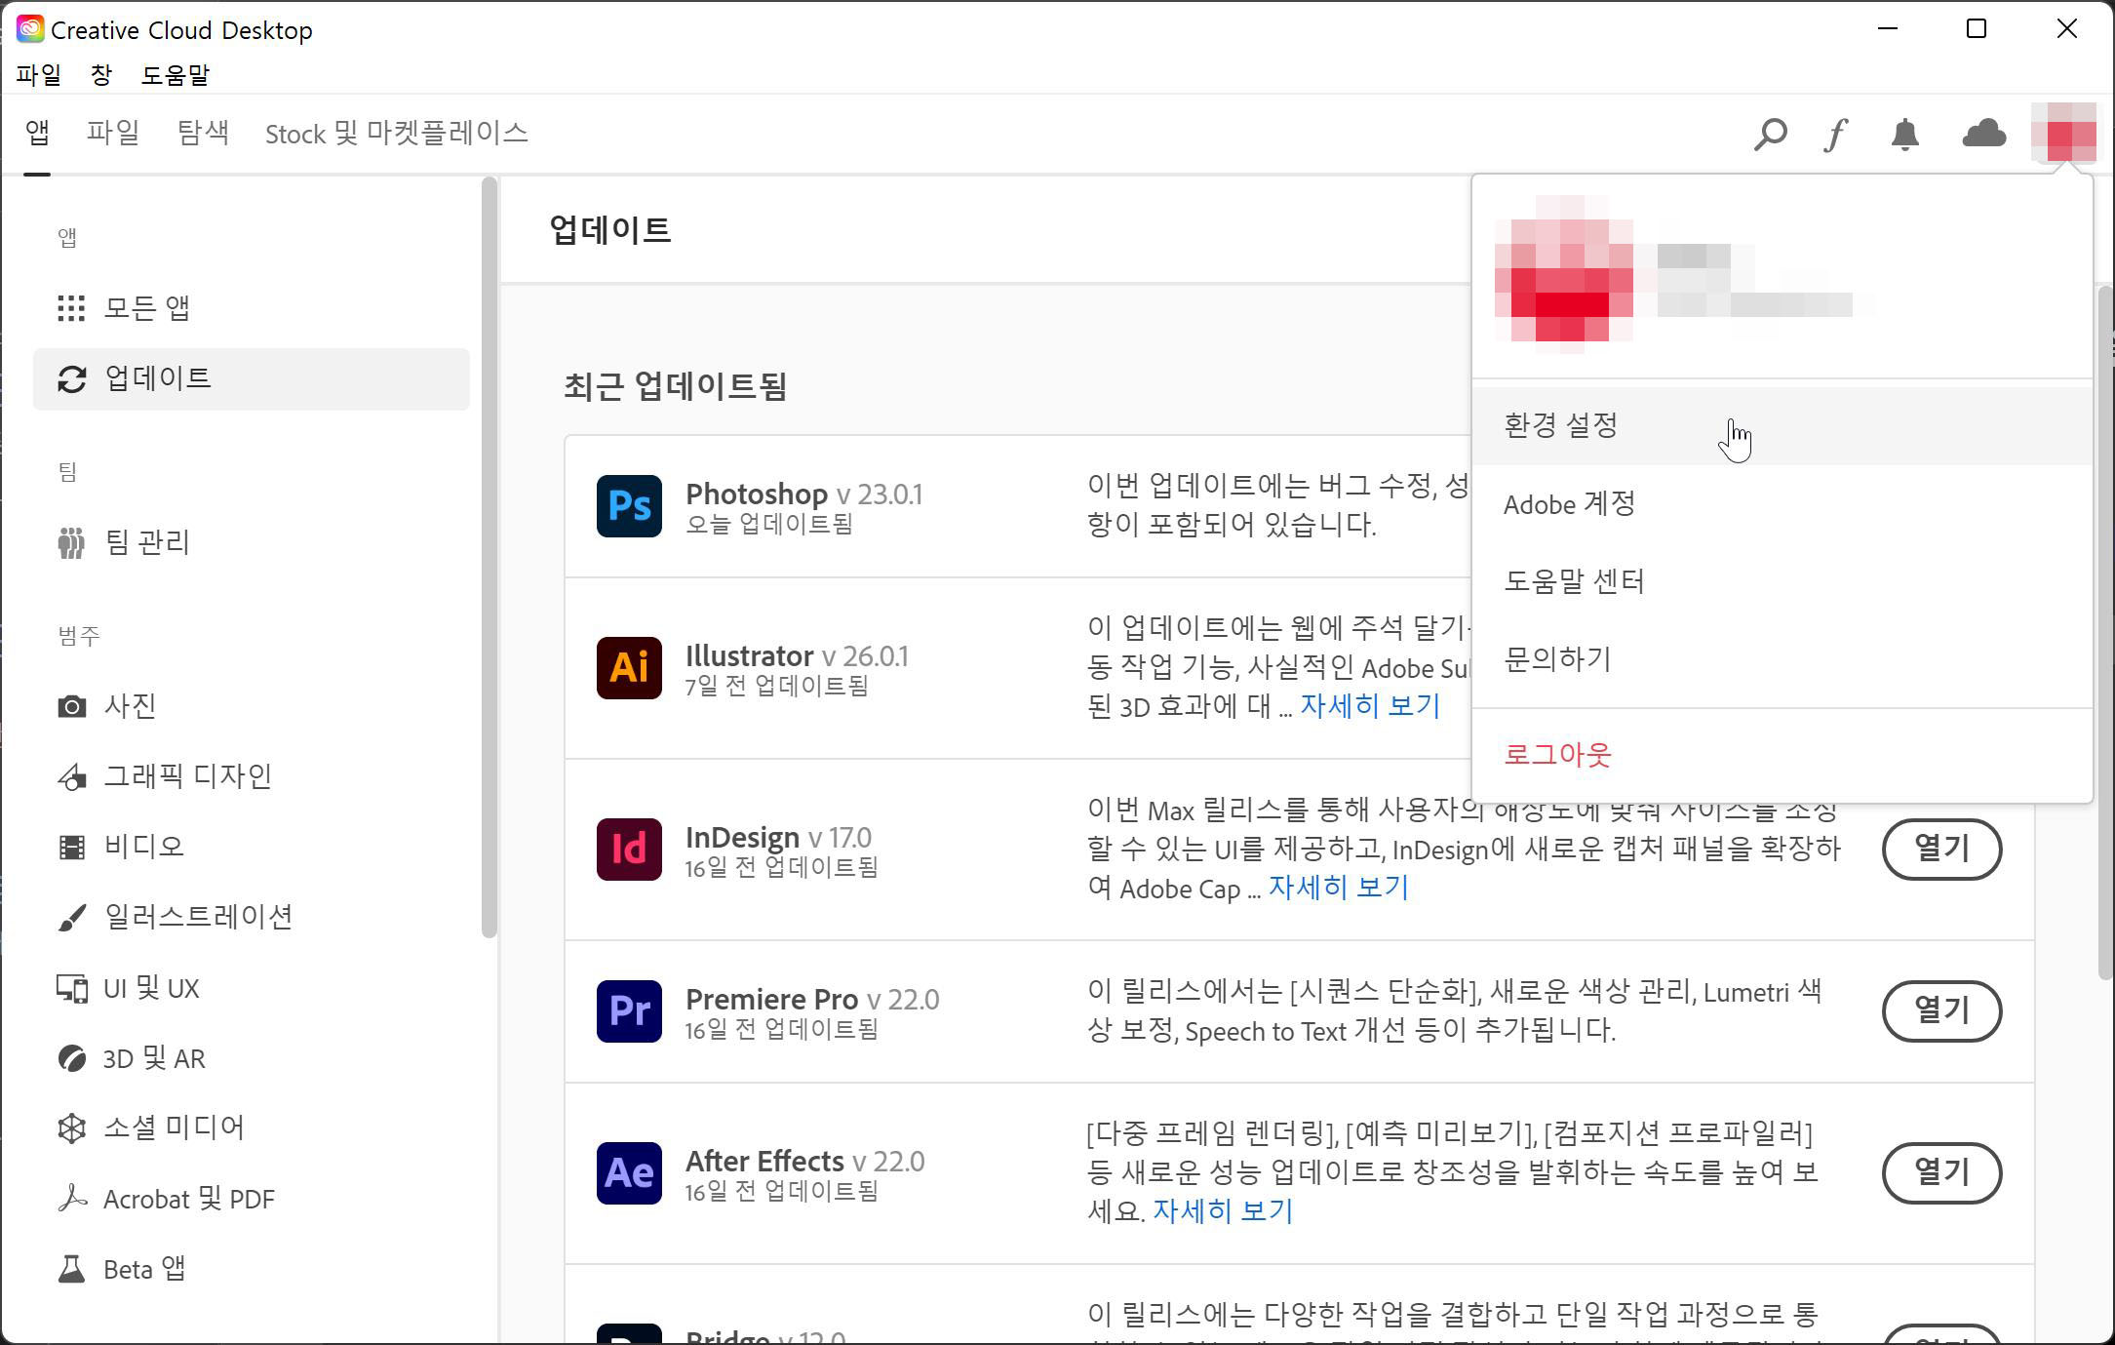The image size is (2115, 1345).
Task: Select 문의하기 in profile menu
Action: pyautogui.click(x=1782, y=659)
